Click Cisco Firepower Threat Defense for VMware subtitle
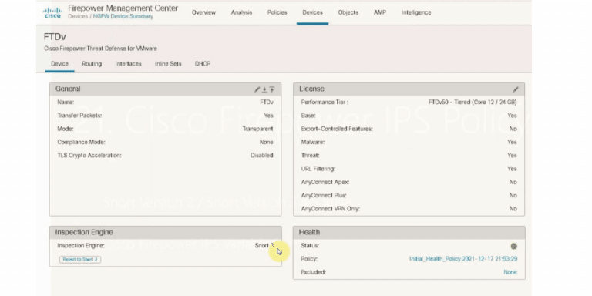The width and height of the screenshot is (592, 296). click(100, 49)
